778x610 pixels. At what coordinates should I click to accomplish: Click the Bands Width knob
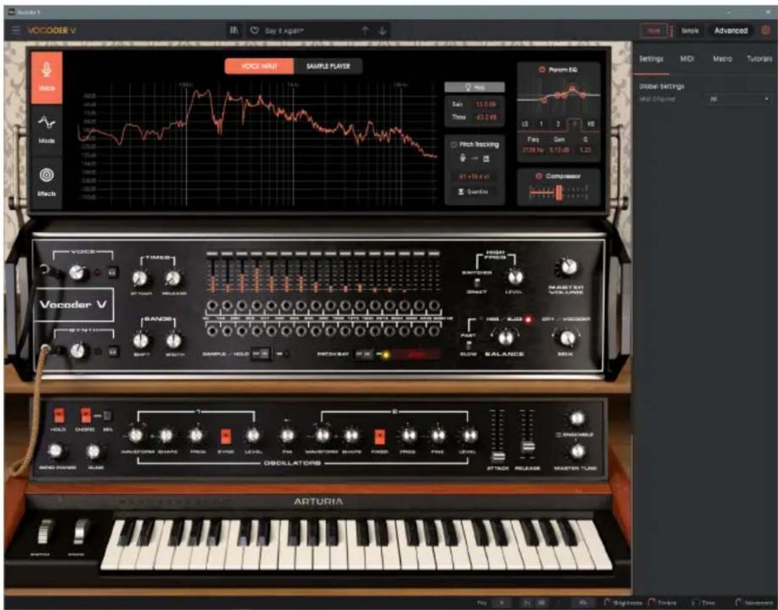(173, 341)
